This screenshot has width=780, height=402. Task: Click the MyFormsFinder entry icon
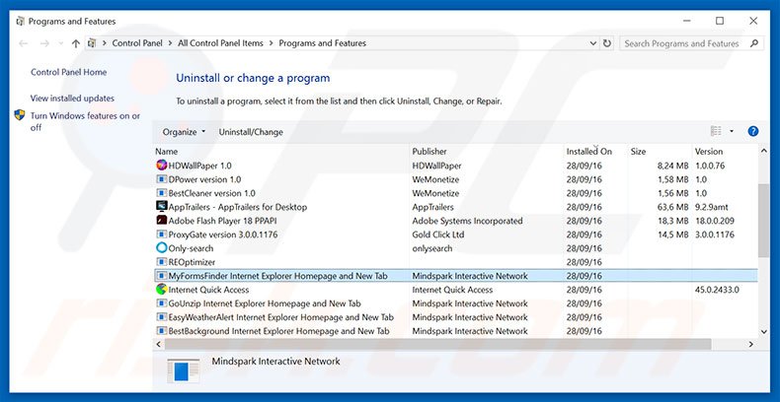[x=161, y=276]
